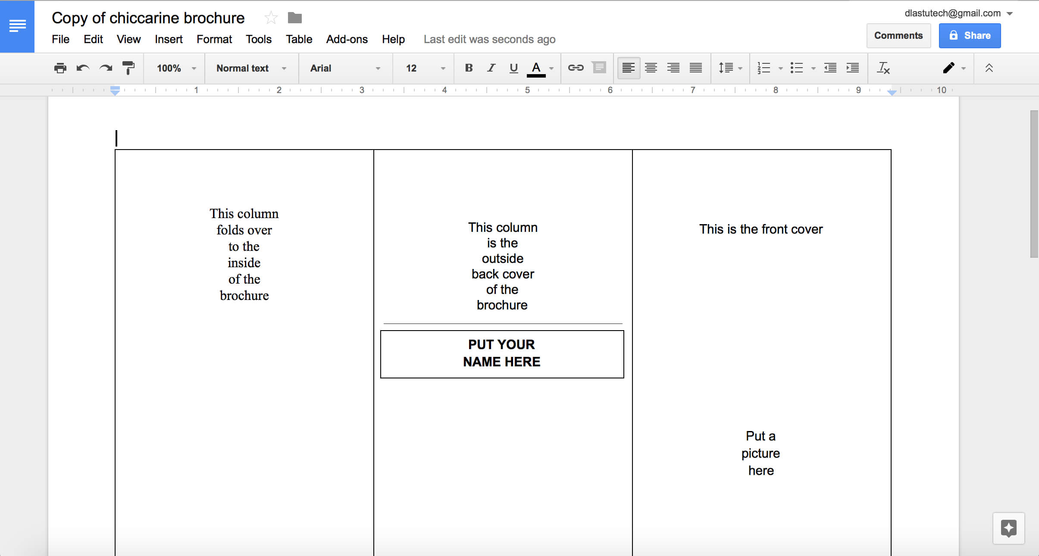
Task: Toggle the redo icon
Action: click(105, 68)
